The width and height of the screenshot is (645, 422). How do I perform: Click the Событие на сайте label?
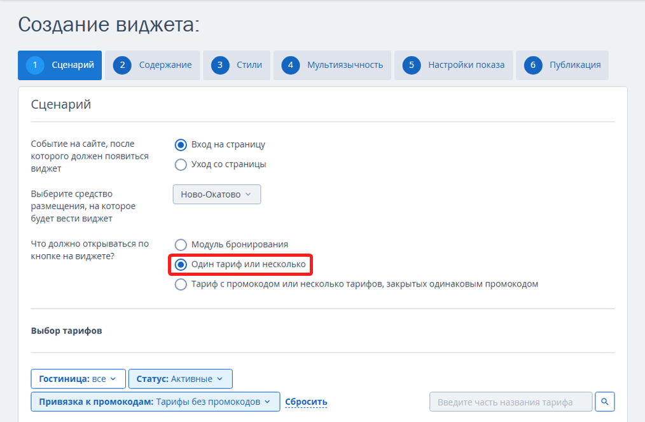coord(90,156)
